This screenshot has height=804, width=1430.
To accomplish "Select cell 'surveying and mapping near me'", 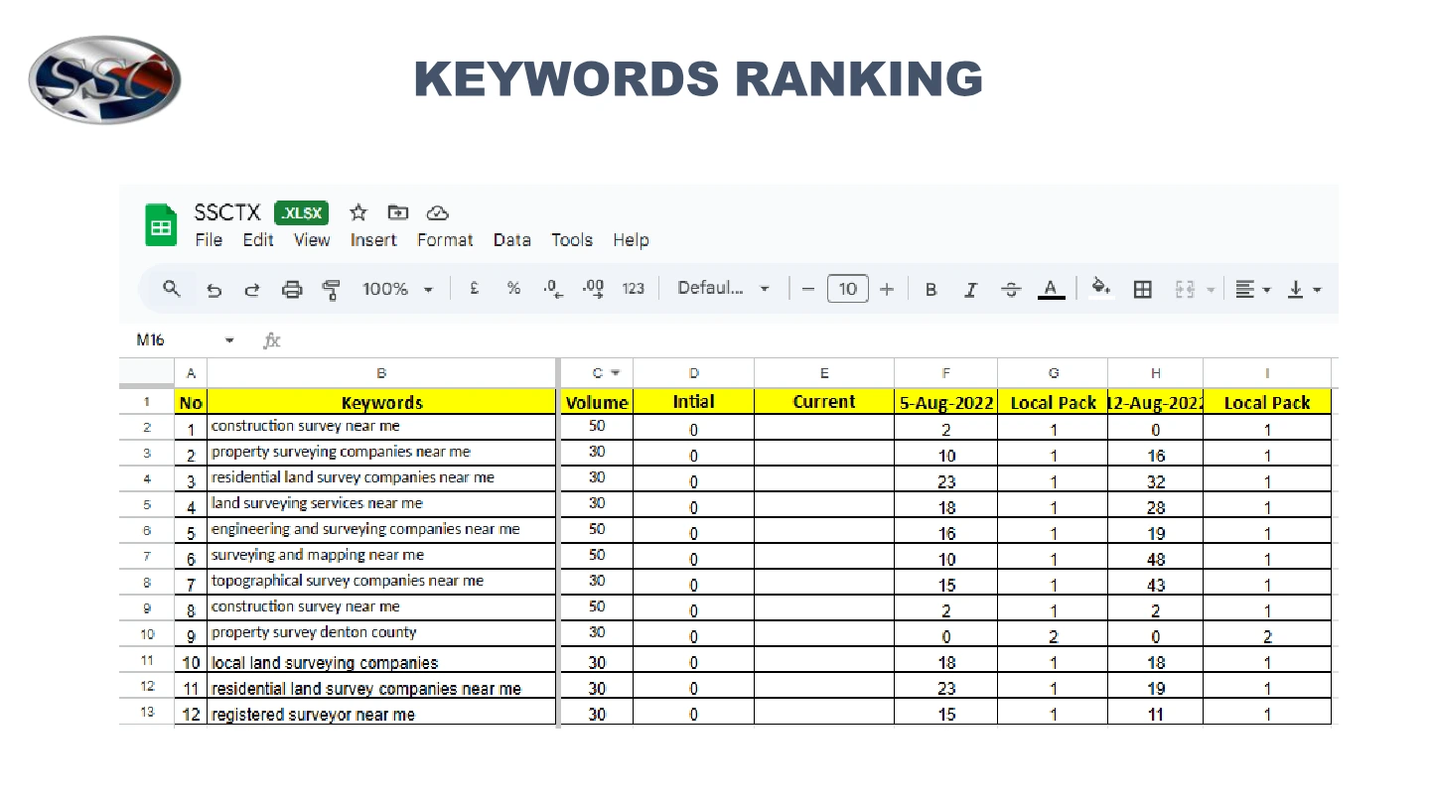I will coord(381,556).
